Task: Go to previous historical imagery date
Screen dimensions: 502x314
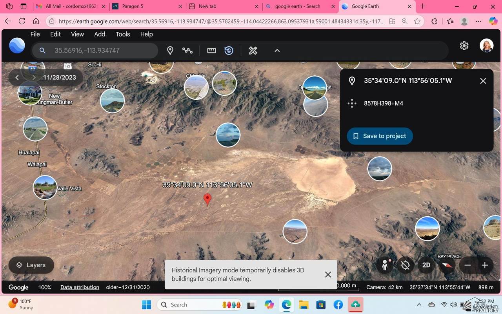Action: 17,77
